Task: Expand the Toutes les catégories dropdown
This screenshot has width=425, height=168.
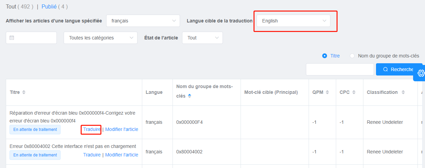Action: pyautogui.click(x=100, y=38)
